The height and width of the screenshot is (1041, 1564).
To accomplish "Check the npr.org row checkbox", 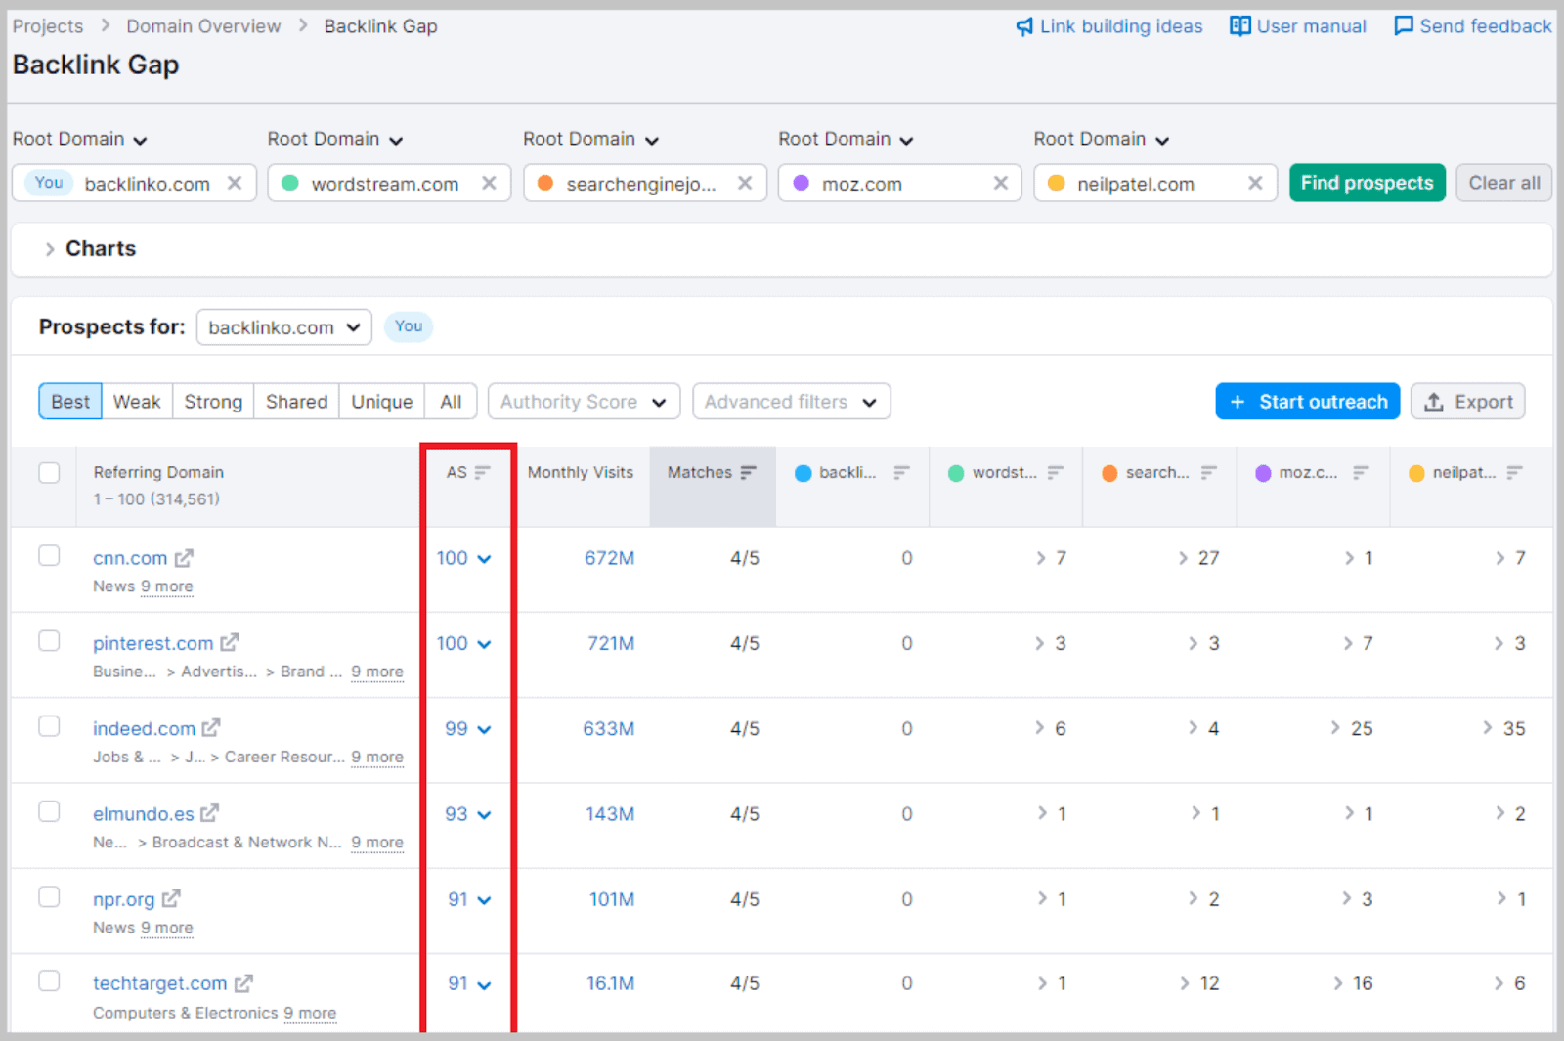I will pyautogui.click(x=49, y=896).
